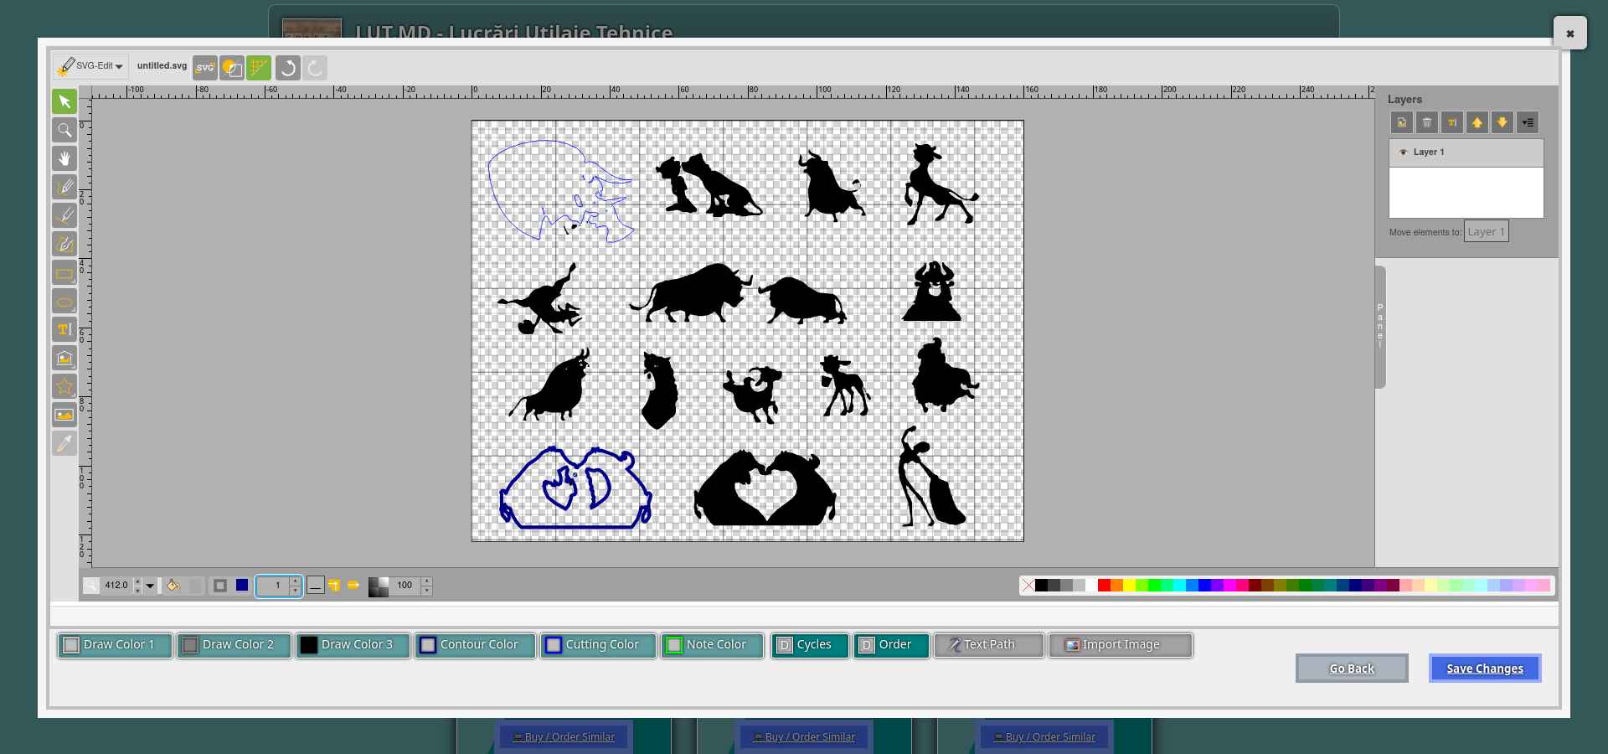Collapse the side Panel handle
The image size is (1608, 754).
(x=1380, y=327)
